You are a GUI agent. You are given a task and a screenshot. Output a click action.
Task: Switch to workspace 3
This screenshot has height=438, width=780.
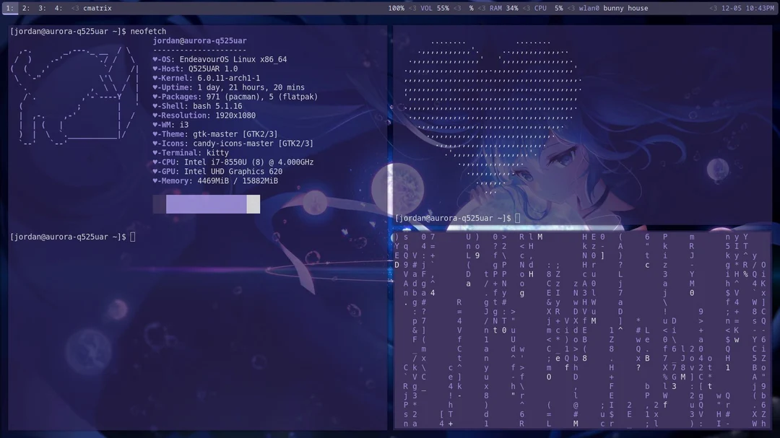click(x=40, y=8)
